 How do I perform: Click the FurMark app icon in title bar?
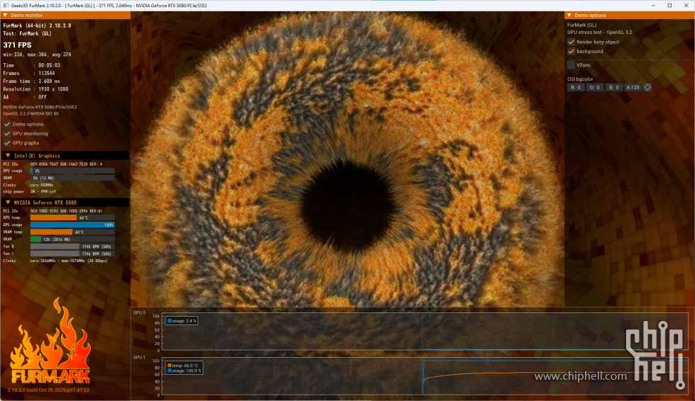pos(6,5)
